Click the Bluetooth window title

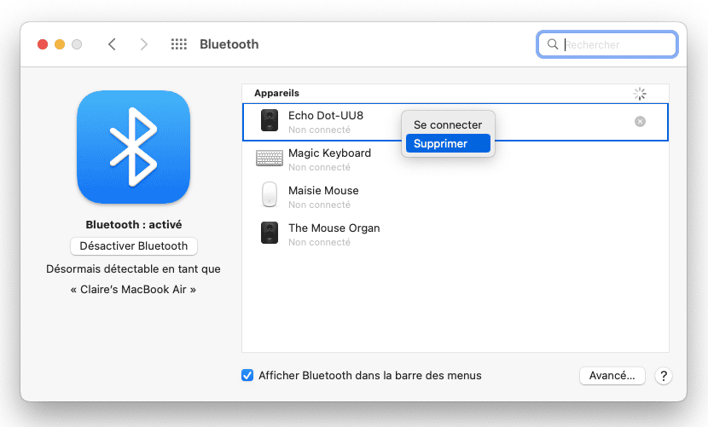click(x=229, y=44)
